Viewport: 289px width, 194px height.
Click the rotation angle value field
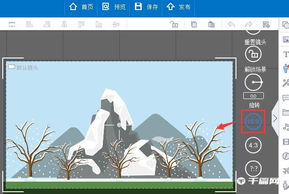pos(253,96)
